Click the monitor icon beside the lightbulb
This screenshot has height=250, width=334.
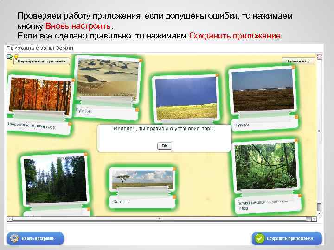pos(10,57)
